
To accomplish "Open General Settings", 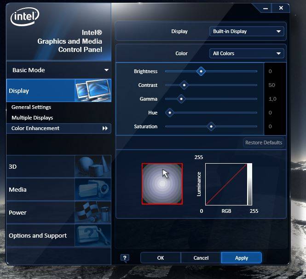I will [x=31, y=107].
